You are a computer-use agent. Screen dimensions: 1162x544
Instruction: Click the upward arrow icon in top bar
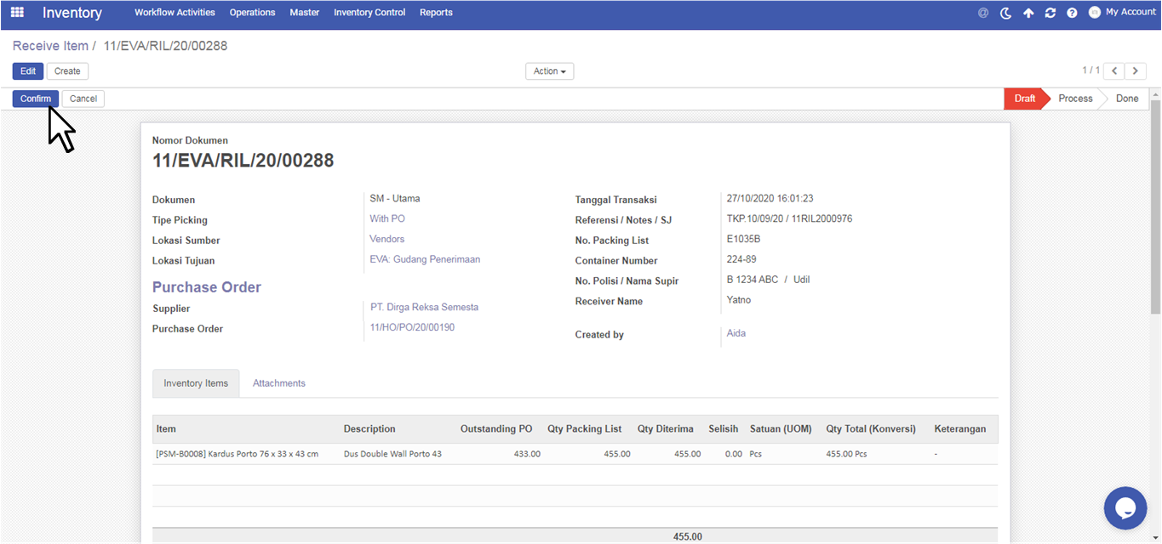click(x=1028, y=13)
